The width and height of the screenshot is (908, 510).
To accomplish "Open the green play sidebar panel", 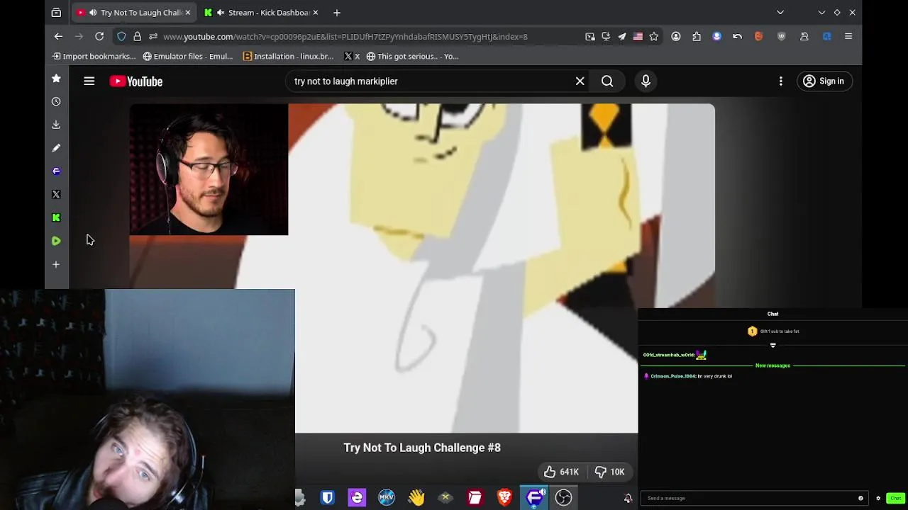I will click(x=56, y=241).
